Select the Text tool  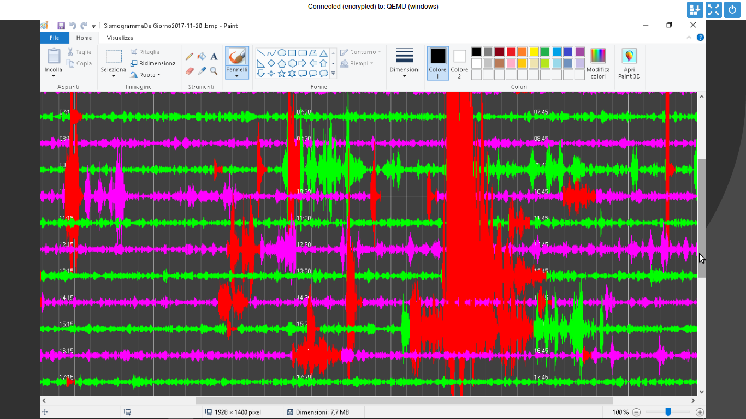(x=214, y=56)
